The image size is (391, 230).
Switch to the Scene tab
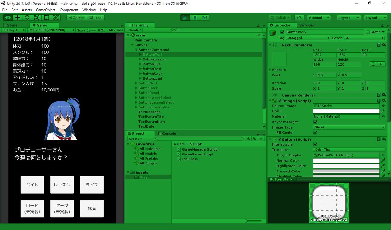pos(10,25)
